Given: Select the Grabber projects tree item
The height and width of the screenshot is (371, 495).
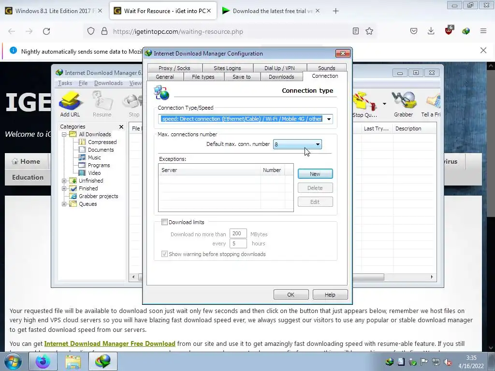Looking at the screenshot, I should tap(99, 196).
